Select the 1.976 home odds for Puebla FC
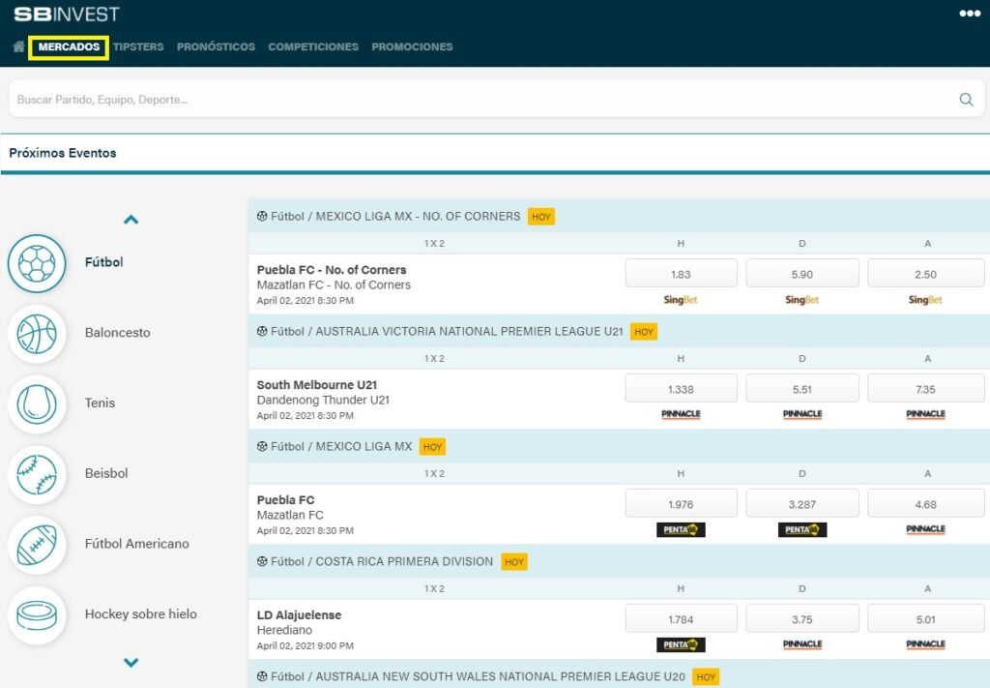990x688 pixels. 681,503
